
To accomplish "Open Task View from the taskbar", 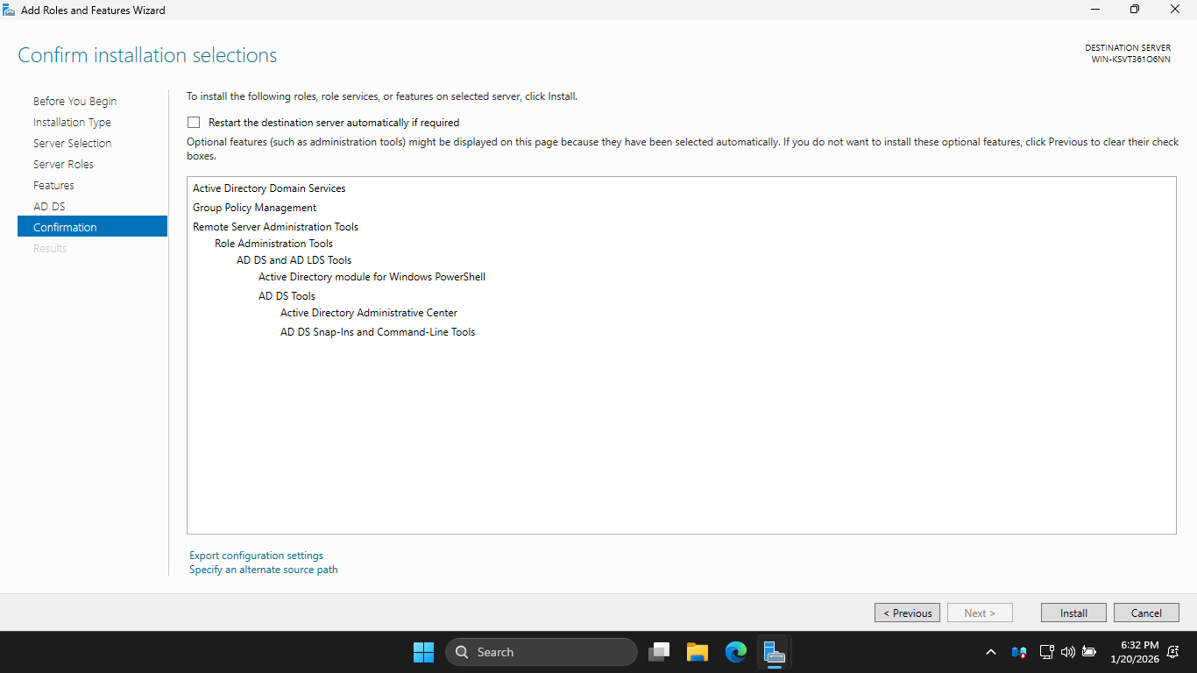I will pos(659,652).
